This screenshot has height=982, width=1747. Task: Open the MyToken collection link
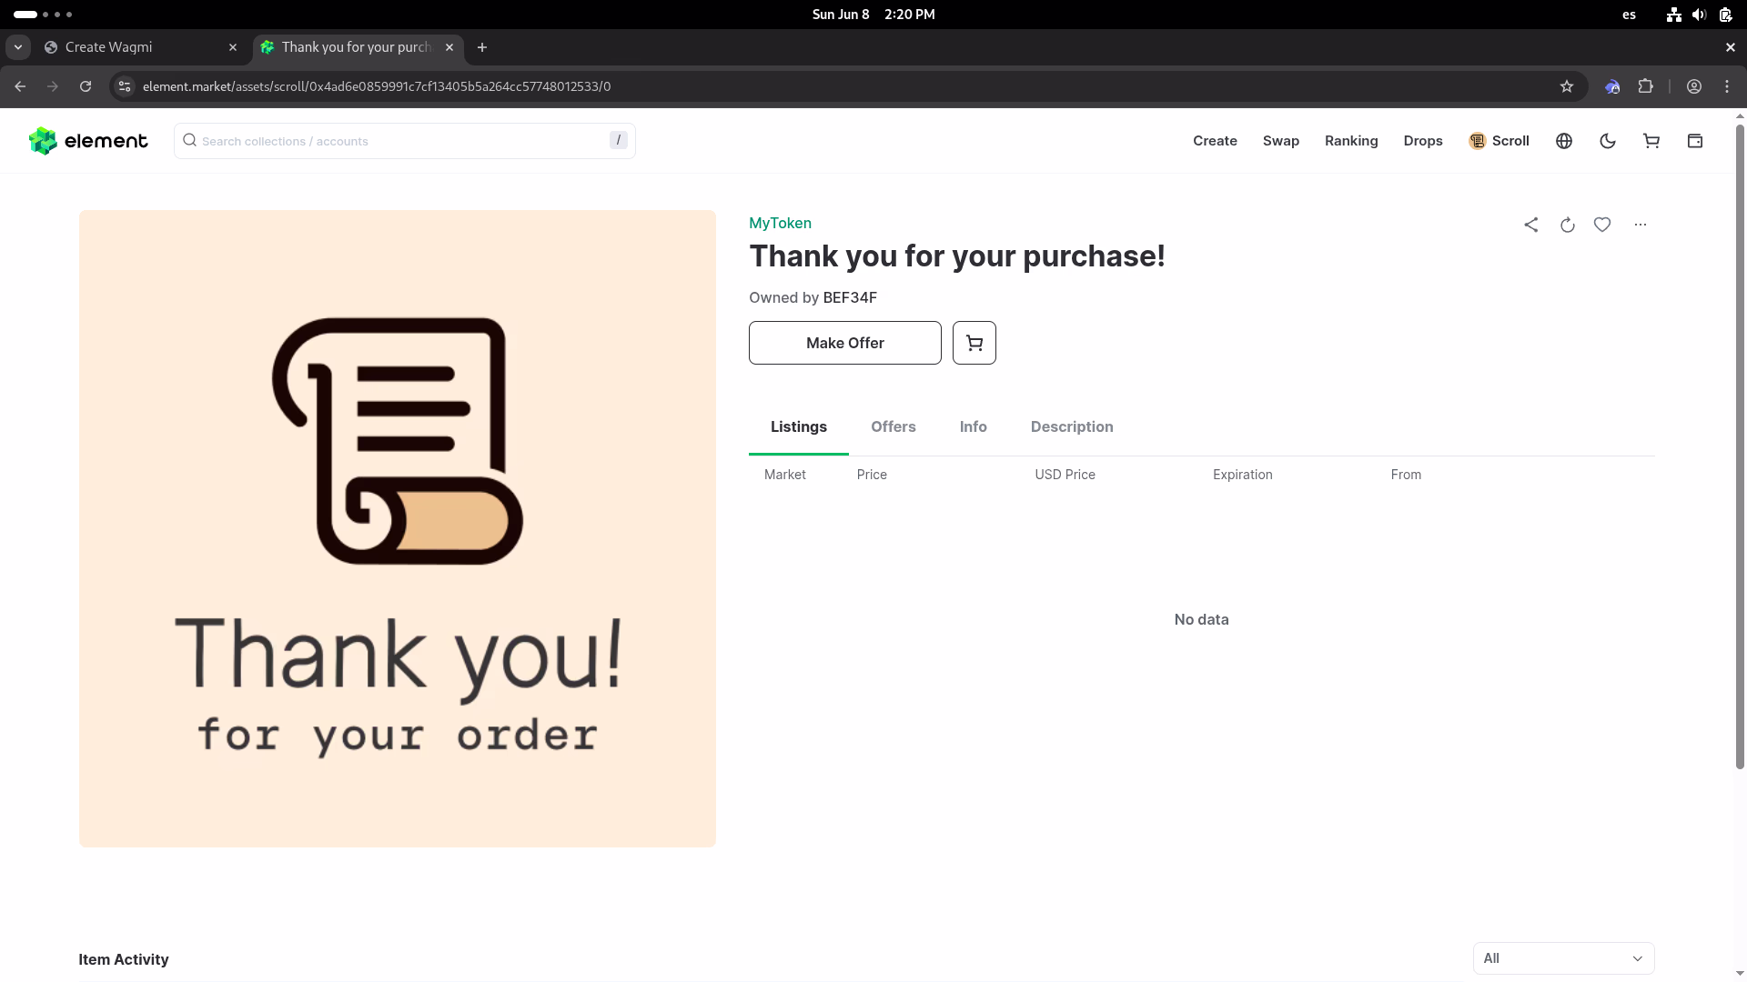[x=780, y=223]
